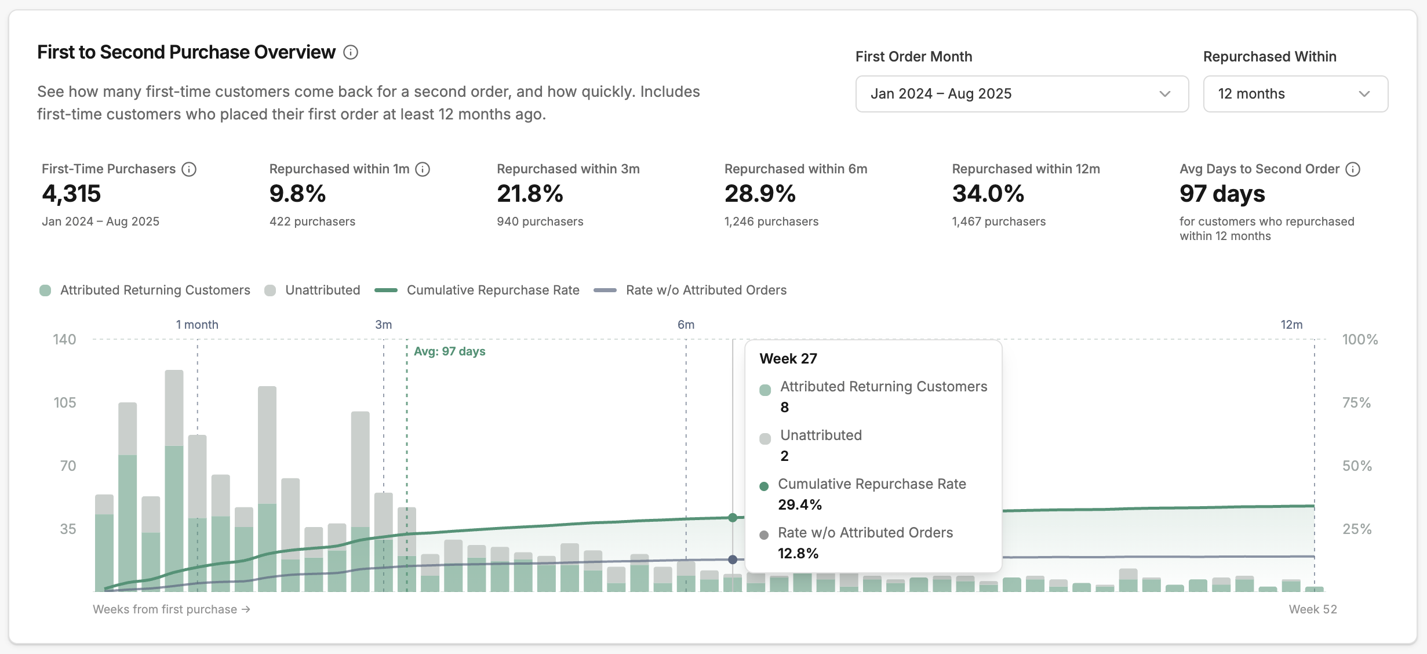Click the 28.9% repurchased within 6m value

pos(760,194)
